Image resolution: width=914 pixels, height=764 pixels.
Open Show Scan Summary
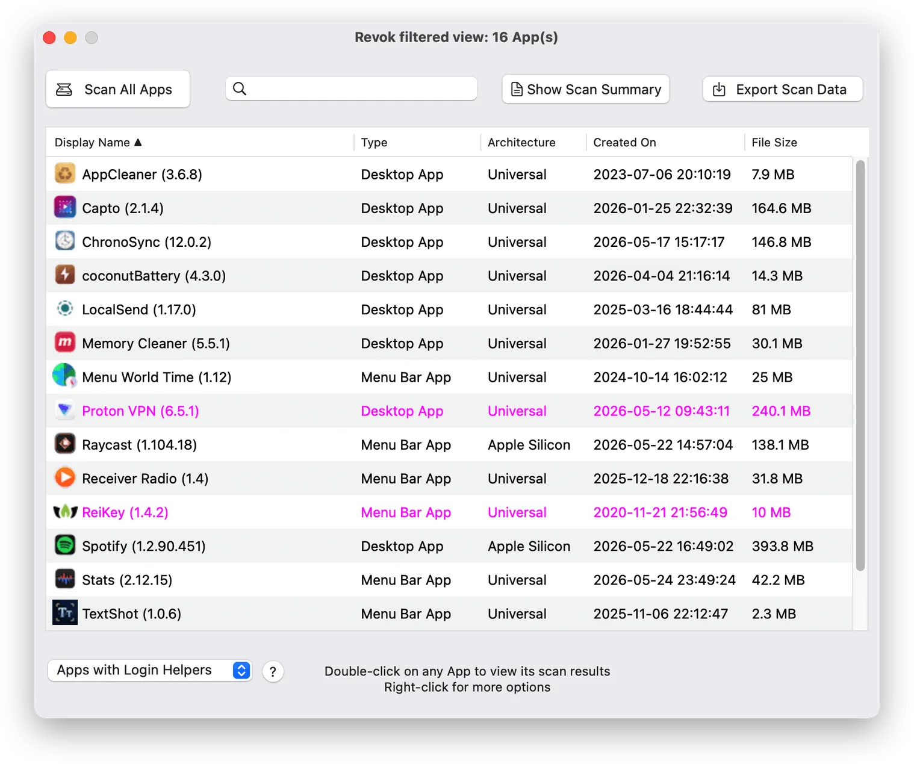point(586,89)
